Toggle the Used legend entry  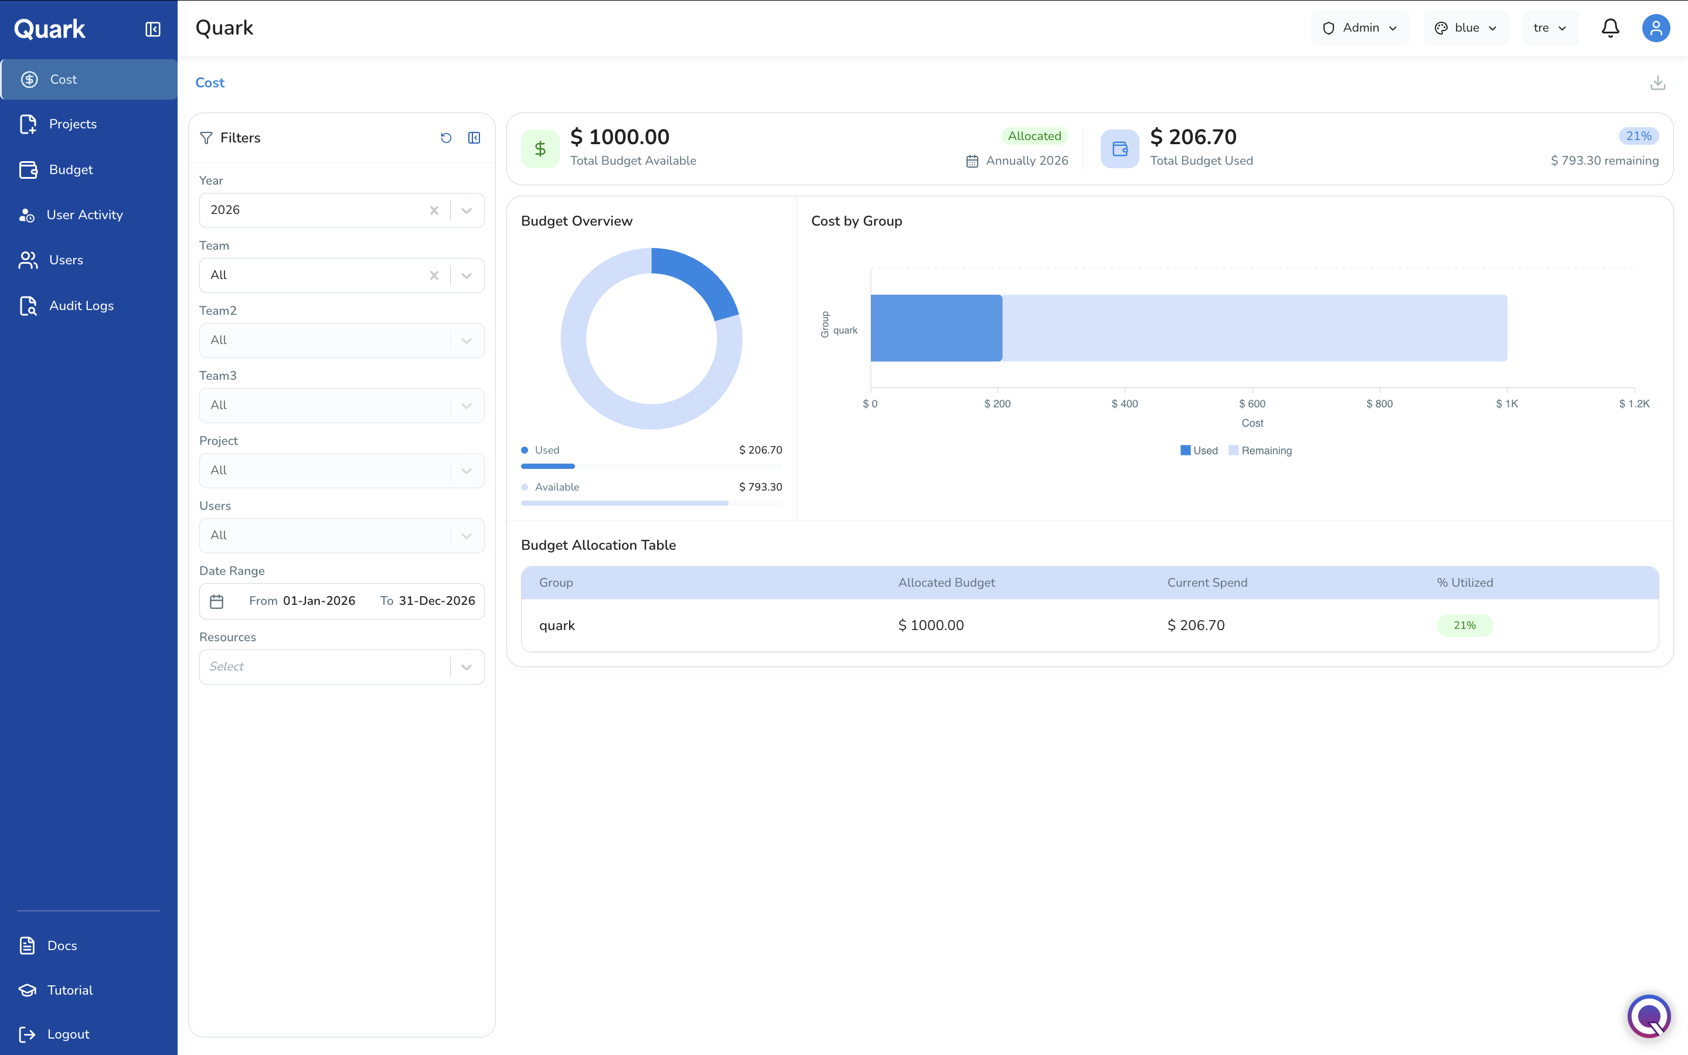tap(1199, 451)
